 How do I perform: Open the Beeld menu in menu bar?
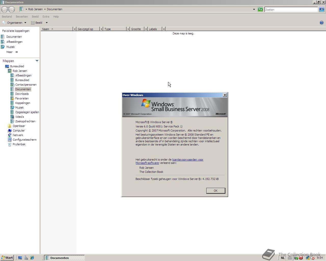tap(35, 17)
